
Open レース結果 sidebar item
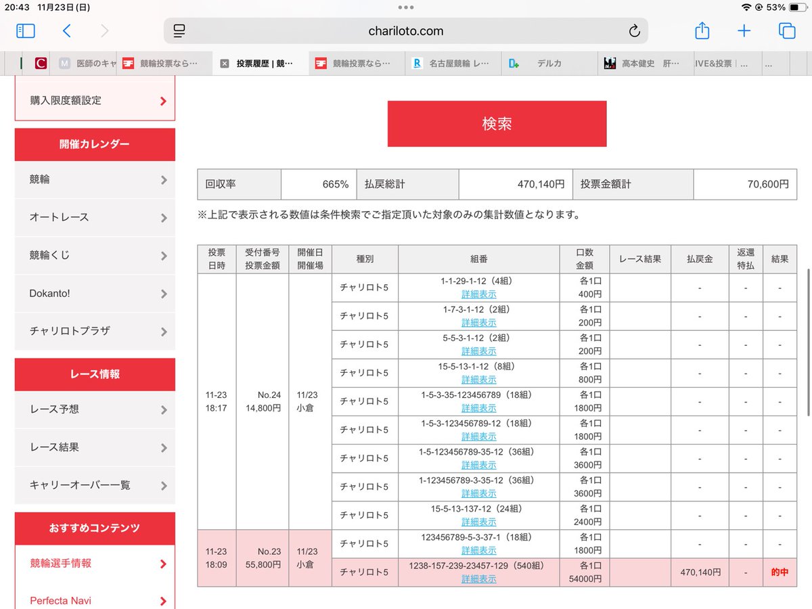pyautogui.click(x=95, y=447)
